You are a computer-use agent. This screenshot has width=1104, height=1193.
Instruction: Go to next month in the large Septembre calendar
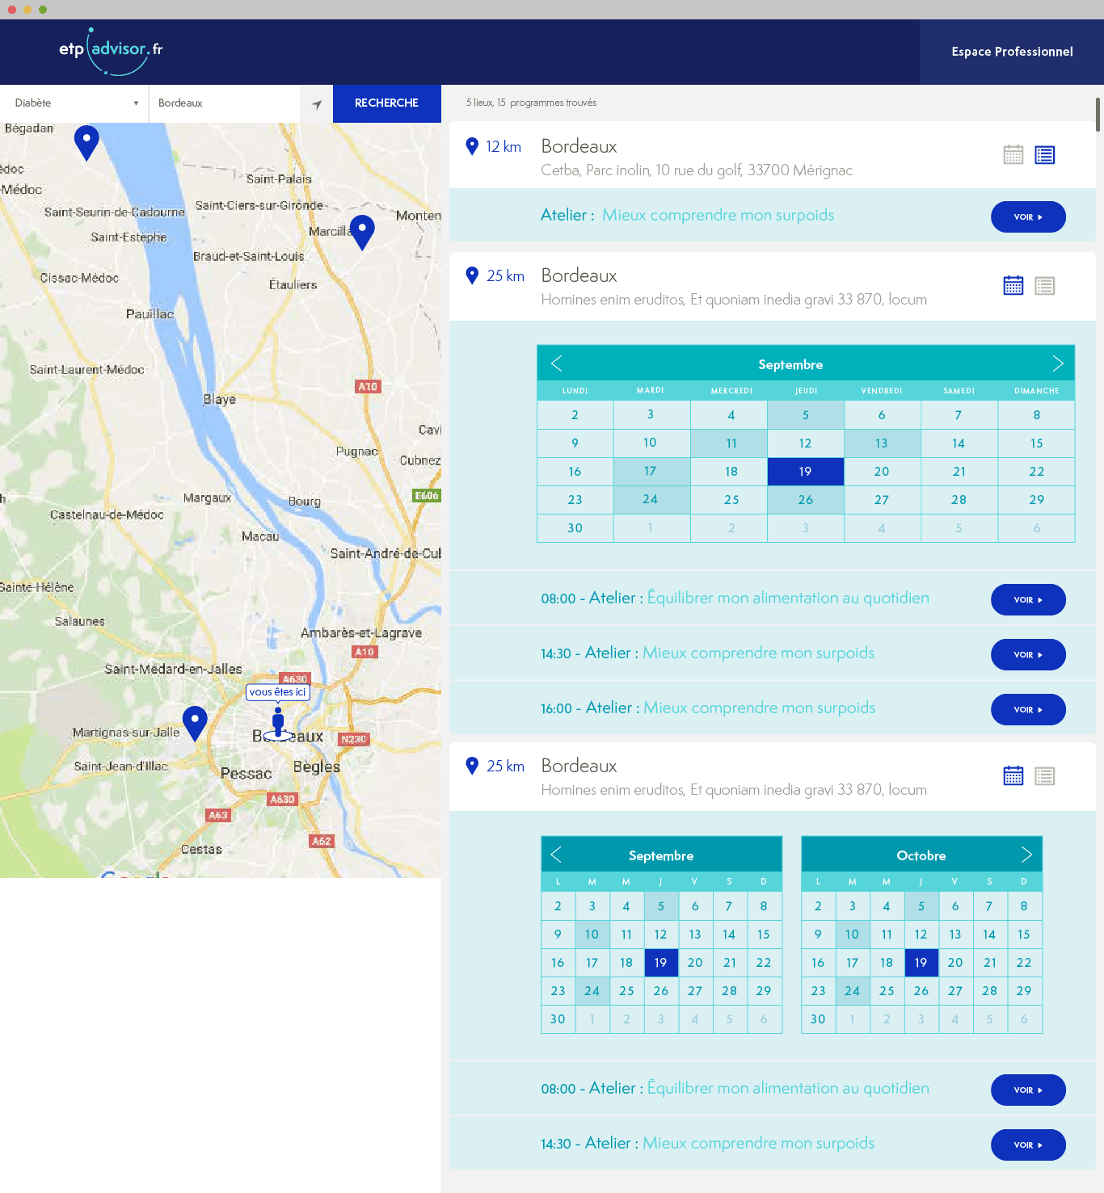(1057, 363)
